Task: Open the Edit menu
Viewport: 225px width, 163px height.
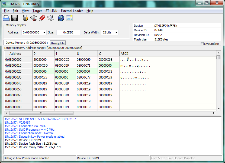Action: click(15, 11)
